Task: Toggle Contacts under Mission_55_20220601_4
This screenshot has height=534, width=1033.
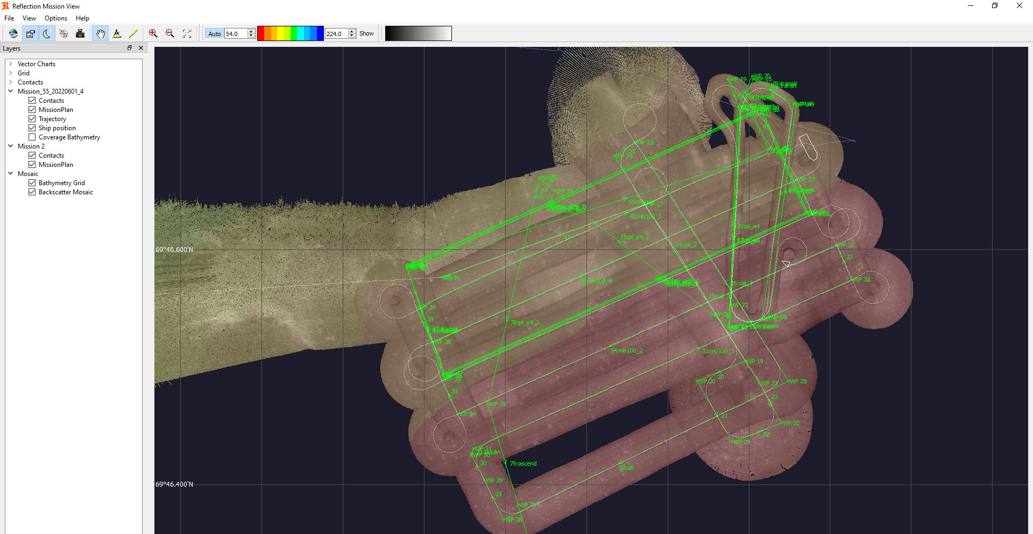Action: [x=32, y=101]
